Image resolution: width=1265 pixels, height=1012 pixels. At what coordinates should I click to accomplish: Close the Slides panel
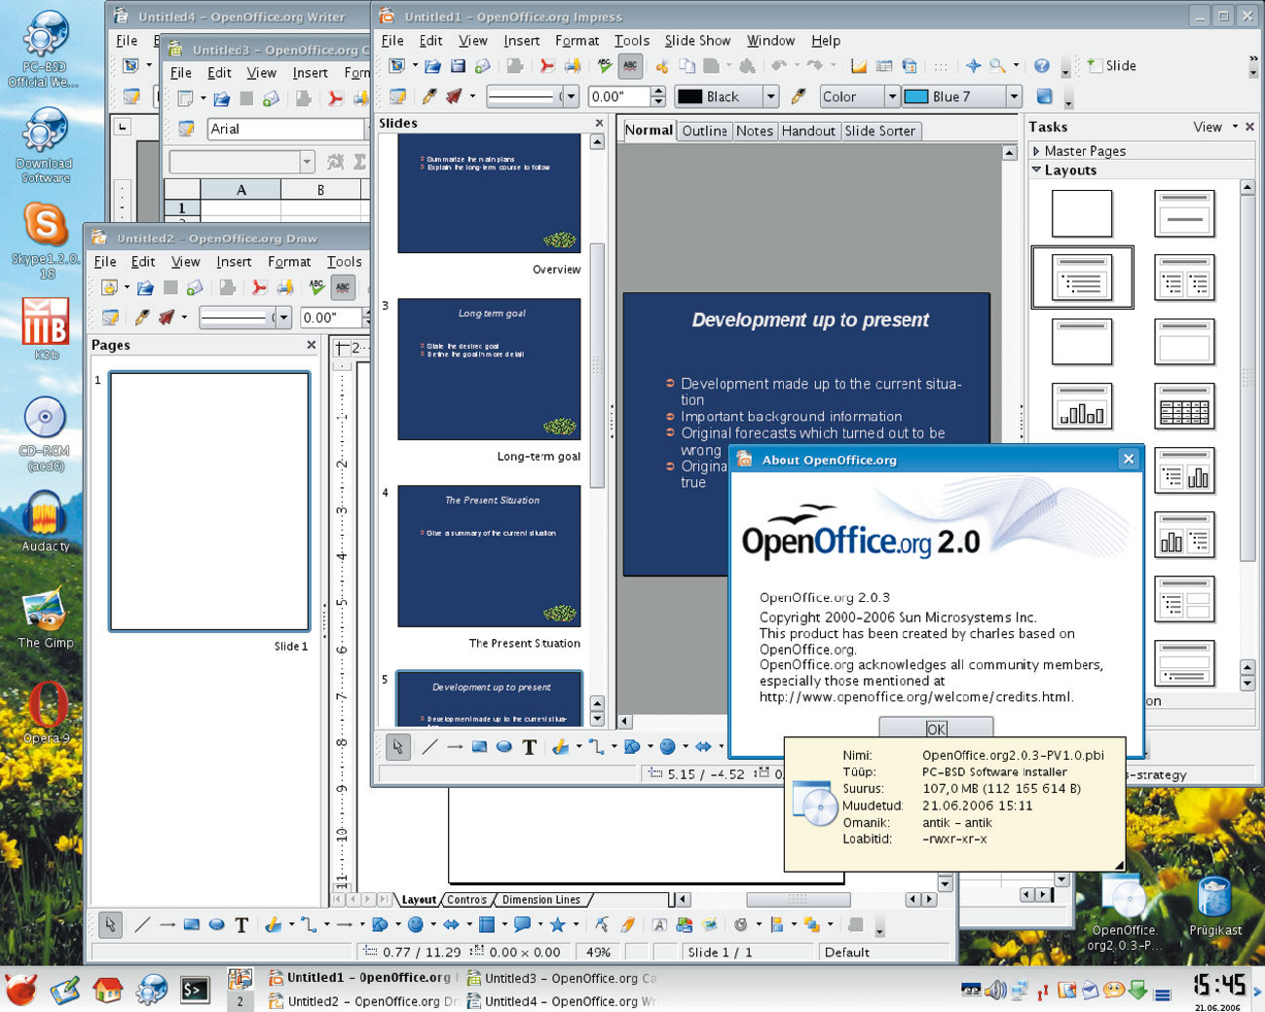(x=599, y=123)
